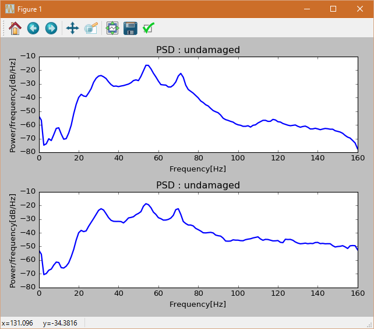
Task: Click bottom plot Power/frequency[dB/Hz] label
Action: click(x=12, y=240)
